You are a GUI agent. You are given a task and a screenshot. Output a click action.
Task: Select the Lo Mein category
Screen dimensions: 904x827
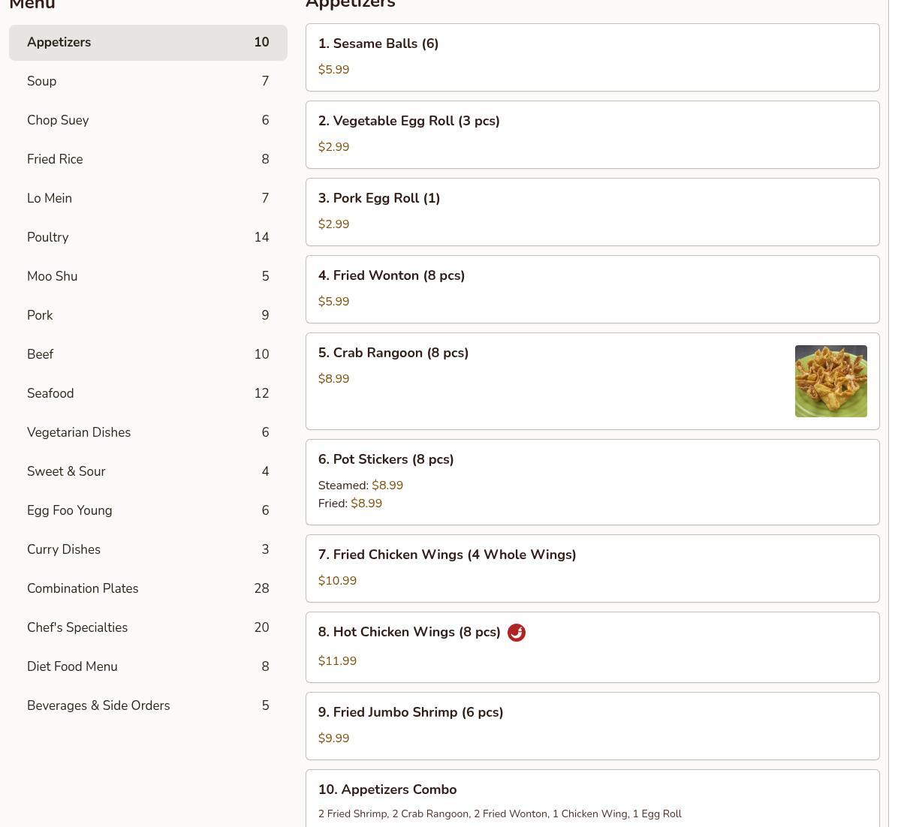(148, 199)
